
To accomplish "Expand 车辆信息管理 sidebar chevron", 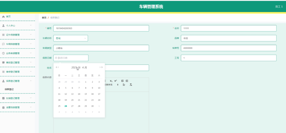I will (31, 44).
